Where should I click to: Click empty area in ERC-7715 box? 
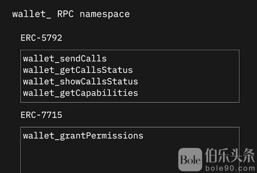(x=98, y=156)
